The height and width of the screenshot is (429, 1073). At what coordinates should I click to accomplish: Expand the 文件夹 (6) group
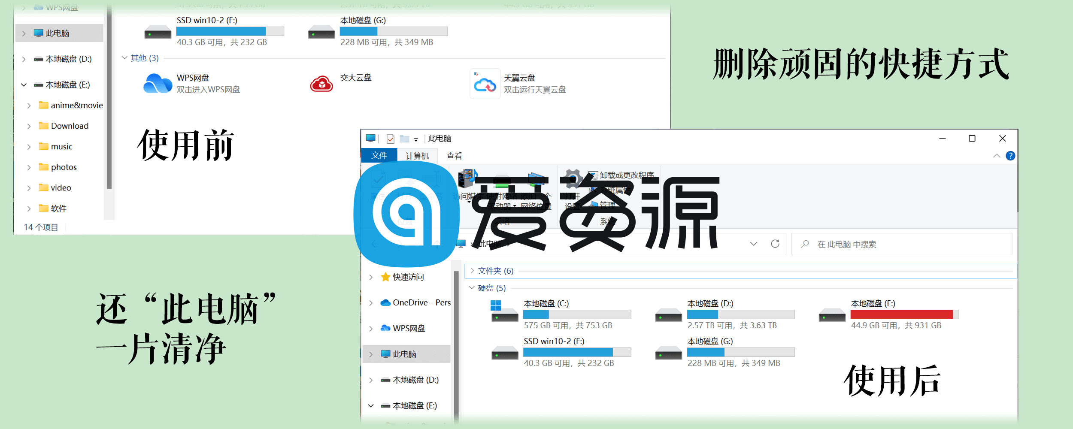472,271
